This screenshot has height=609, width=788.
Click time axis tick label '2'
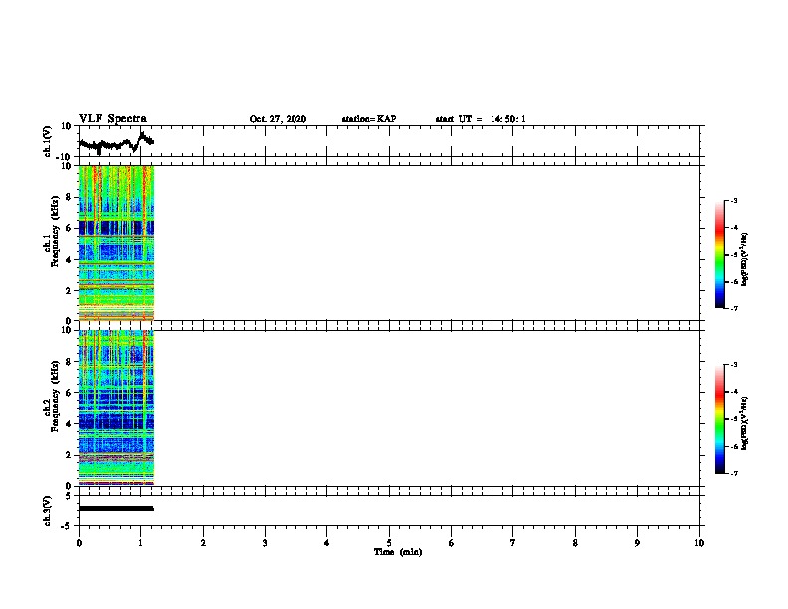(203, 543)
